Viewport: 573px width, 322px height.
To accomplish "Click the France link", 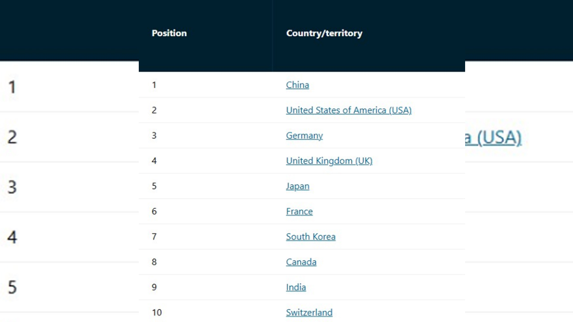I will click(x=299, y=211).
